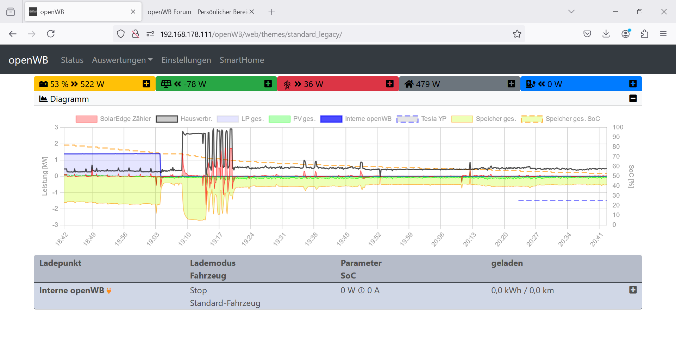Image resolution: width=676 pixels, height=354 pixels.
Task: Click the tracking protection shield icon
Action: [x=121, y=34]
